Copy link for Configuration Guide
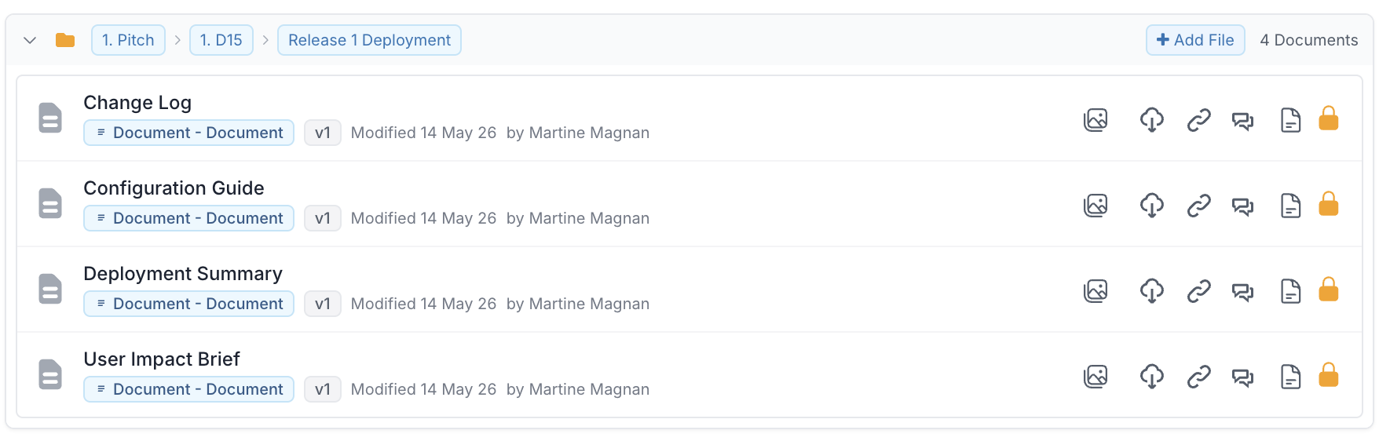Image resolution: width=1390 pixels, height=441 pixels. click(x=1199, y=206)
